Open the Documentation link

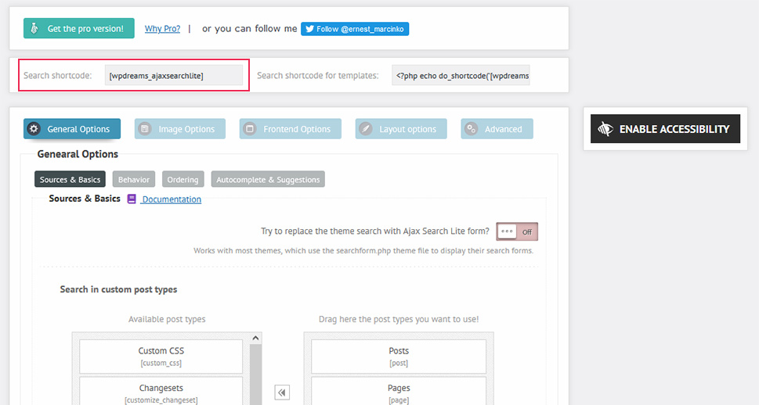tap(172, 199)
